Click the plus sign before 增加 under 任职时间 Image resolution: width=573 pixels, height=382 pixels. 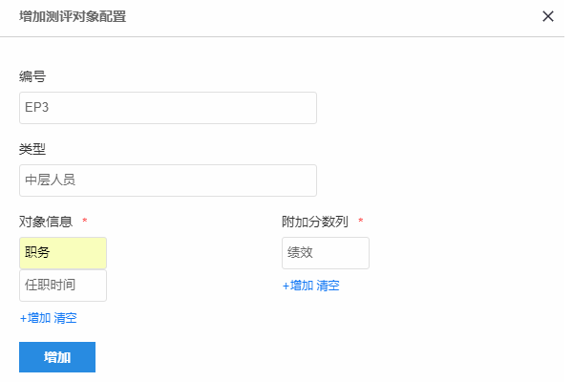point(23,318)
